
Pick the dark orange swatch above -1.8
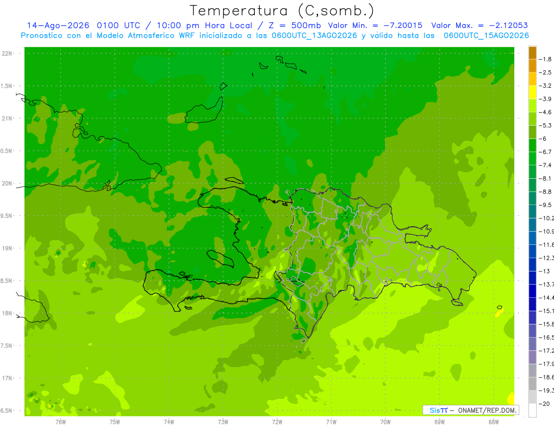click(x=532, y=53)
